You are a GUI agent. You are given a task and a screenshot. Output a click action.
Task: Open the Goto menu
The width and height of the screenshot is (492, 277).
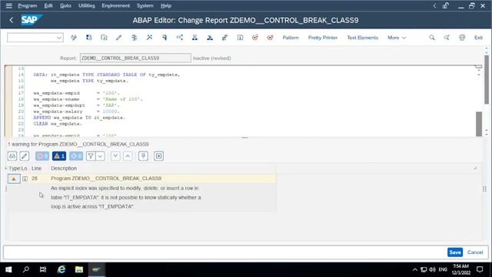(x=65, y=5)
